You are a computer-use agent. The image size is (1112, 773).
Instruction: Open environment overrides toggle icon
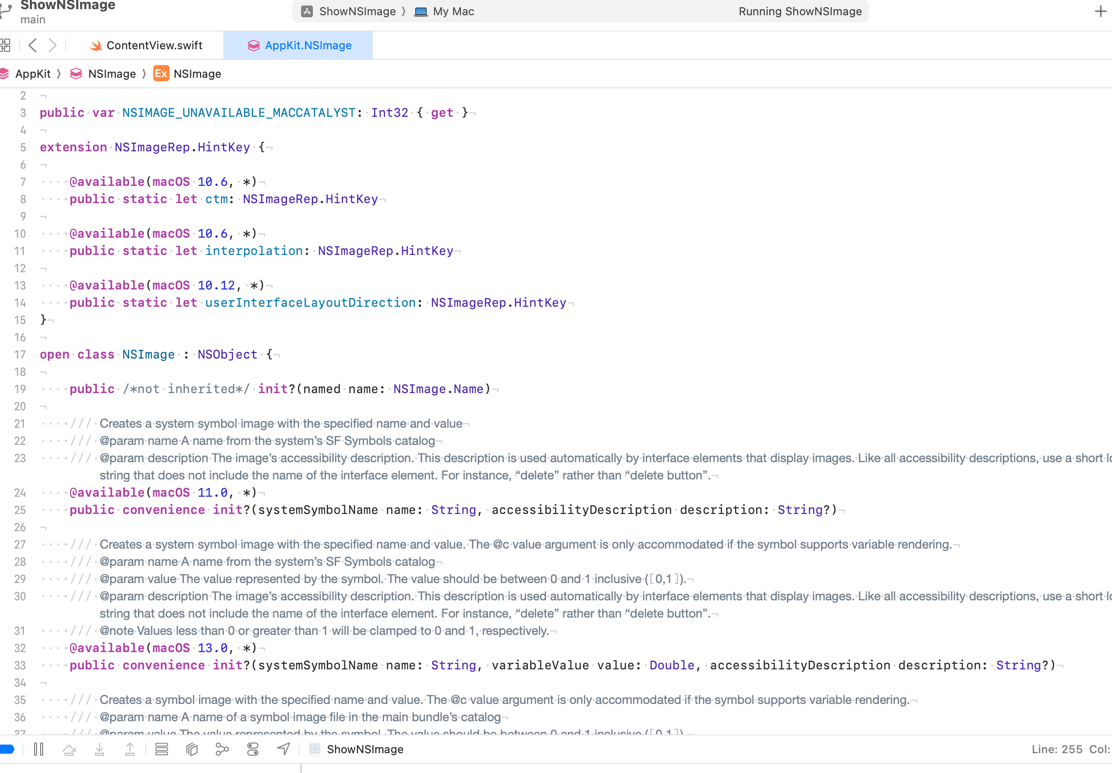pos(253,749)
